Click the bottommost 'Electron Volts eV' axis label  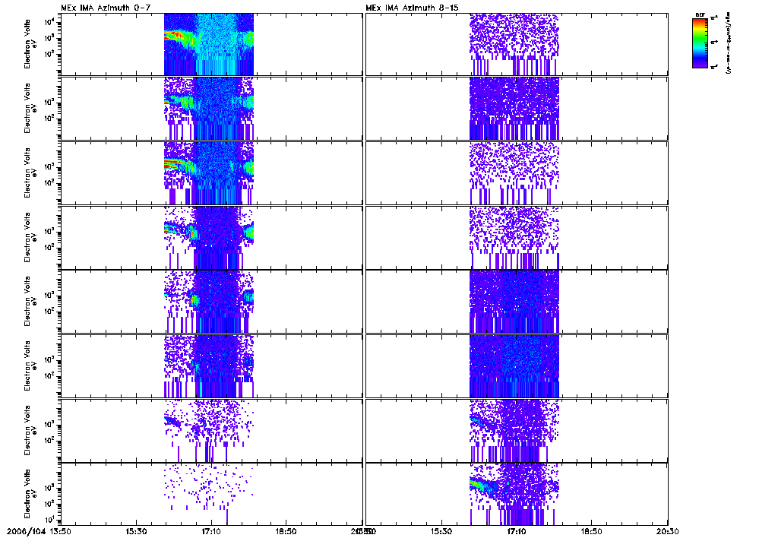tap(30, 495)
